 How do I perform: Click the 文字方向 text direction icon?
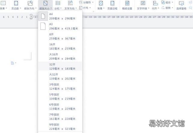pyautogui.click(x=70, y=3)
